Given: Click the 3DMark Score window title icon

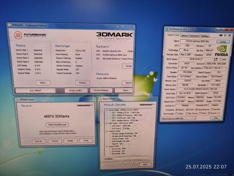Looking at the screenshot, I should [17, 99].
